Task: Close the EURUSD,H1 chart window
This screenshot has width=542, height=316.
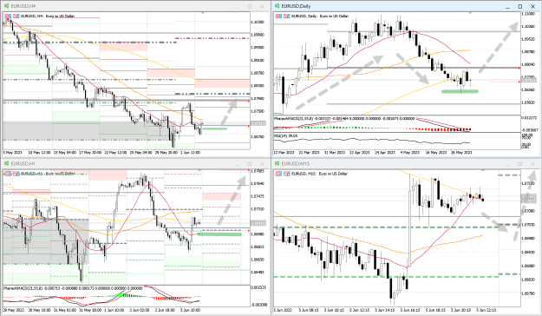Action: [x=262, y=164]
